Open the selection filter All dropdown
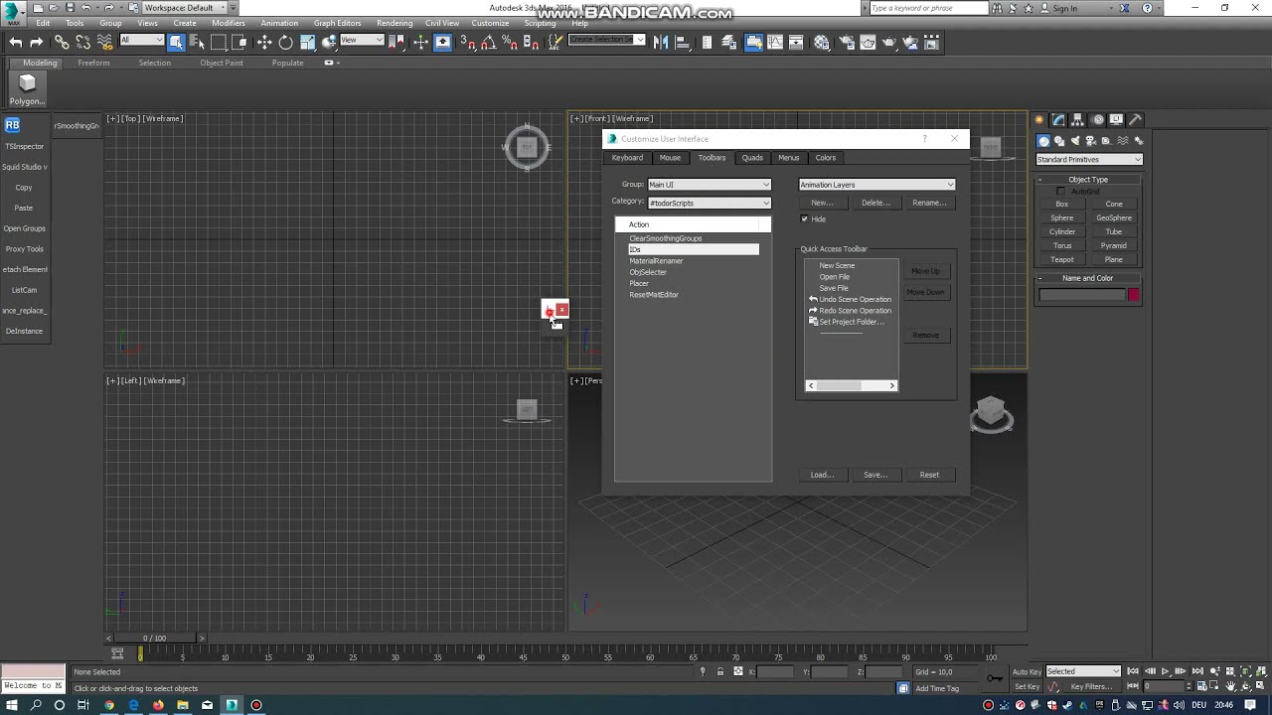The image size is (1272, 715). 141,41
